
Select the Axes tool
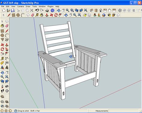(2, 68)
